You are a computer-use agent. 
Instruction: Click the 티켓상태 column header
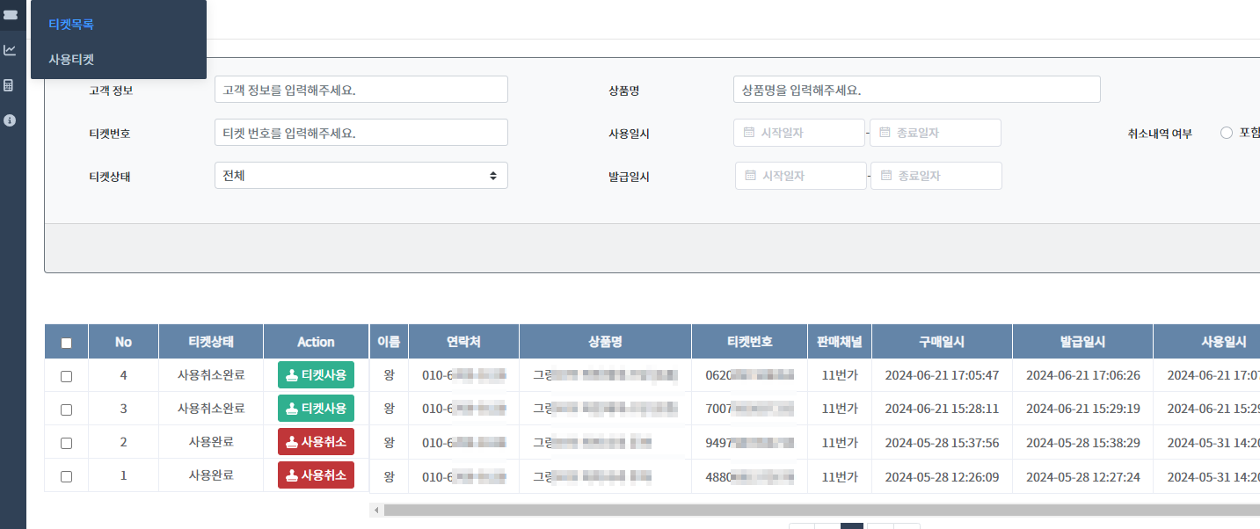[x=211, y=342]
